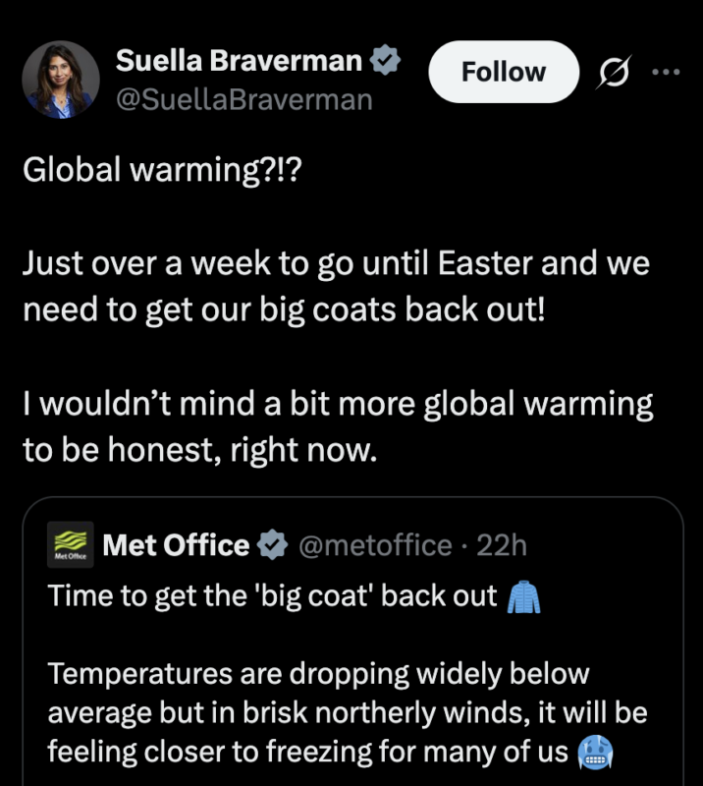
Task: Click the "I wouldn't mind" sentence
Action: [x=337, y=427]
